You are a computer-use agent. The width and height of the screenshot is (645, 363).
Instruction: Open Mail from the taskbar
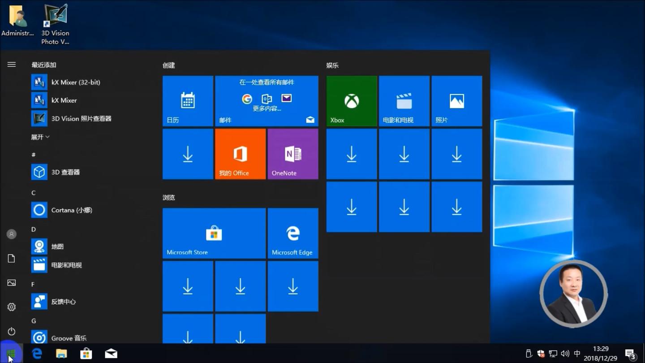111,354
